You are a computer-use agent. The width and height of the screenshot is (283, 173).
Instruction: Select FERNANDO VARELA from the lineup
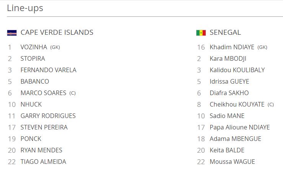pos(48,70)
